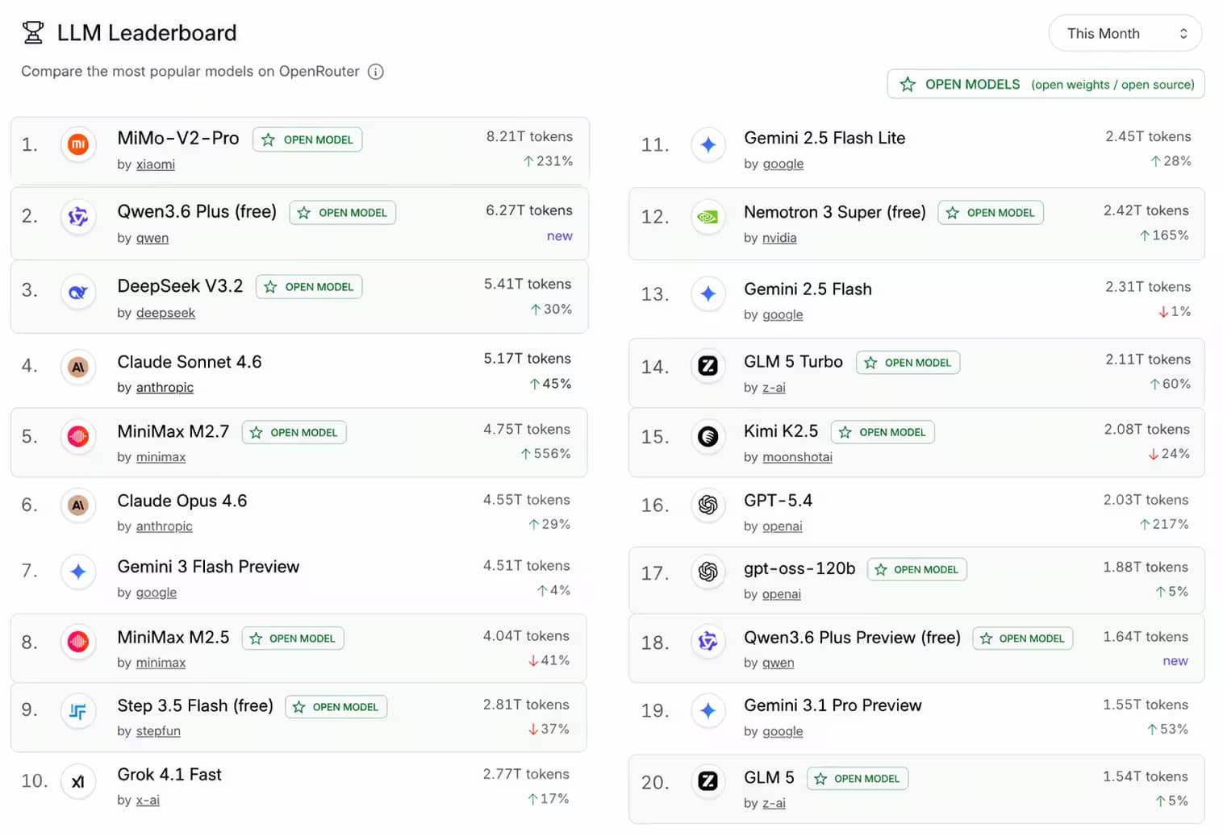Click the OPEN MODEL badge on Step 3.5 Flash
The image size is (1223, 836).
[336, 707]
